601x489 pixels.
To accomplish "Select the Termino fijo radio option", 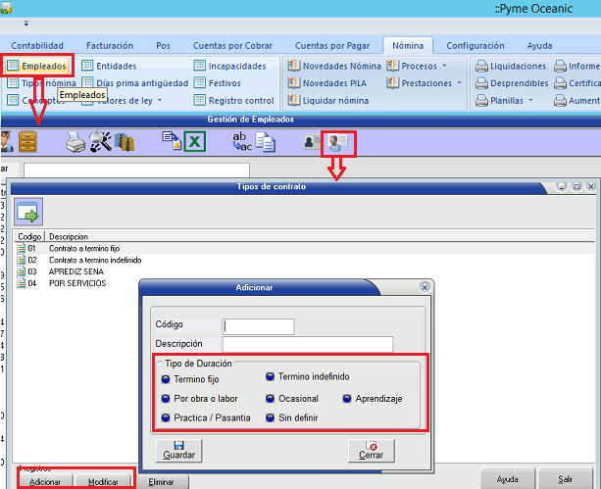I will [x=166, y=378].
